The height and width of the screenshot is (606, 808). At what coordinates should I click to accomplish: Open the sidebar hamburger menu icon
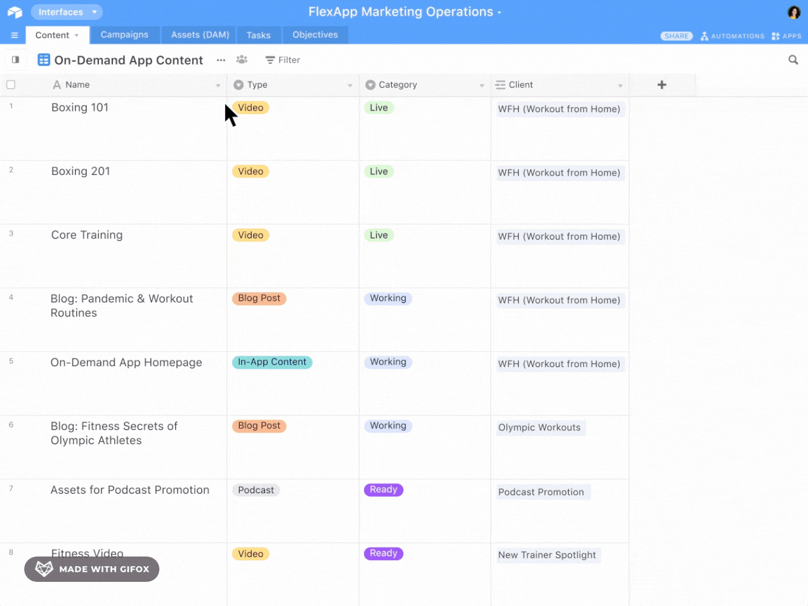[x=13, y=34]
